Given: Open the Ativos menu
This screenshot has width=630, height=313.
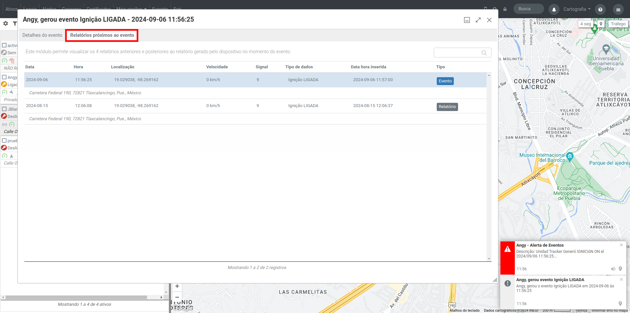Looking at the screenshot, I should coord(11,9).
